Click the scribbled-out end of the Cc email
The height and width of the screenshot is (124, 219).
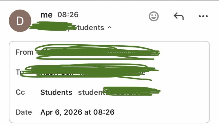click(x=131, y=91)
